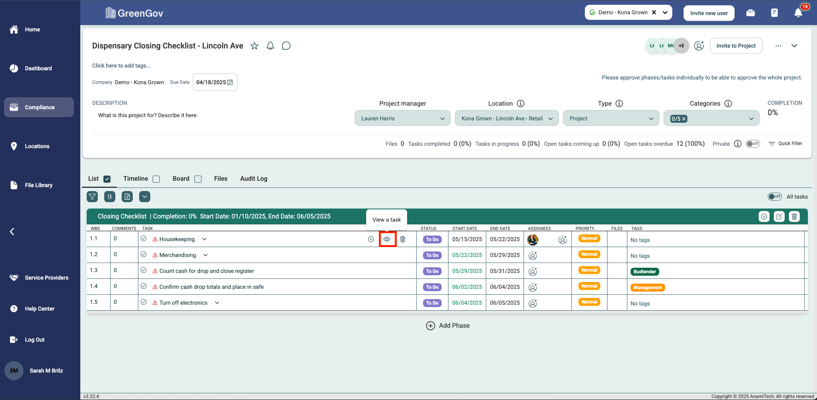Expand the Location dropdown
The image size is (817, 400).
[507, 118]
